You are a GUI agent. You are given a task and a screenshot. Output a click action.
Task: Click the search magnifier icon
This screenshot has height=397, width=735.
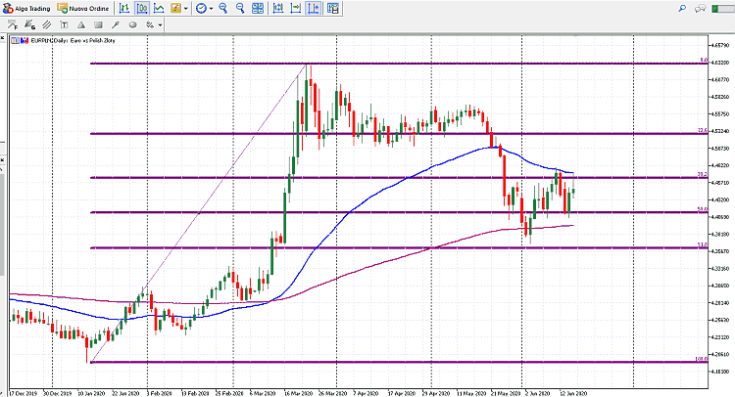(x=680, y=8)
